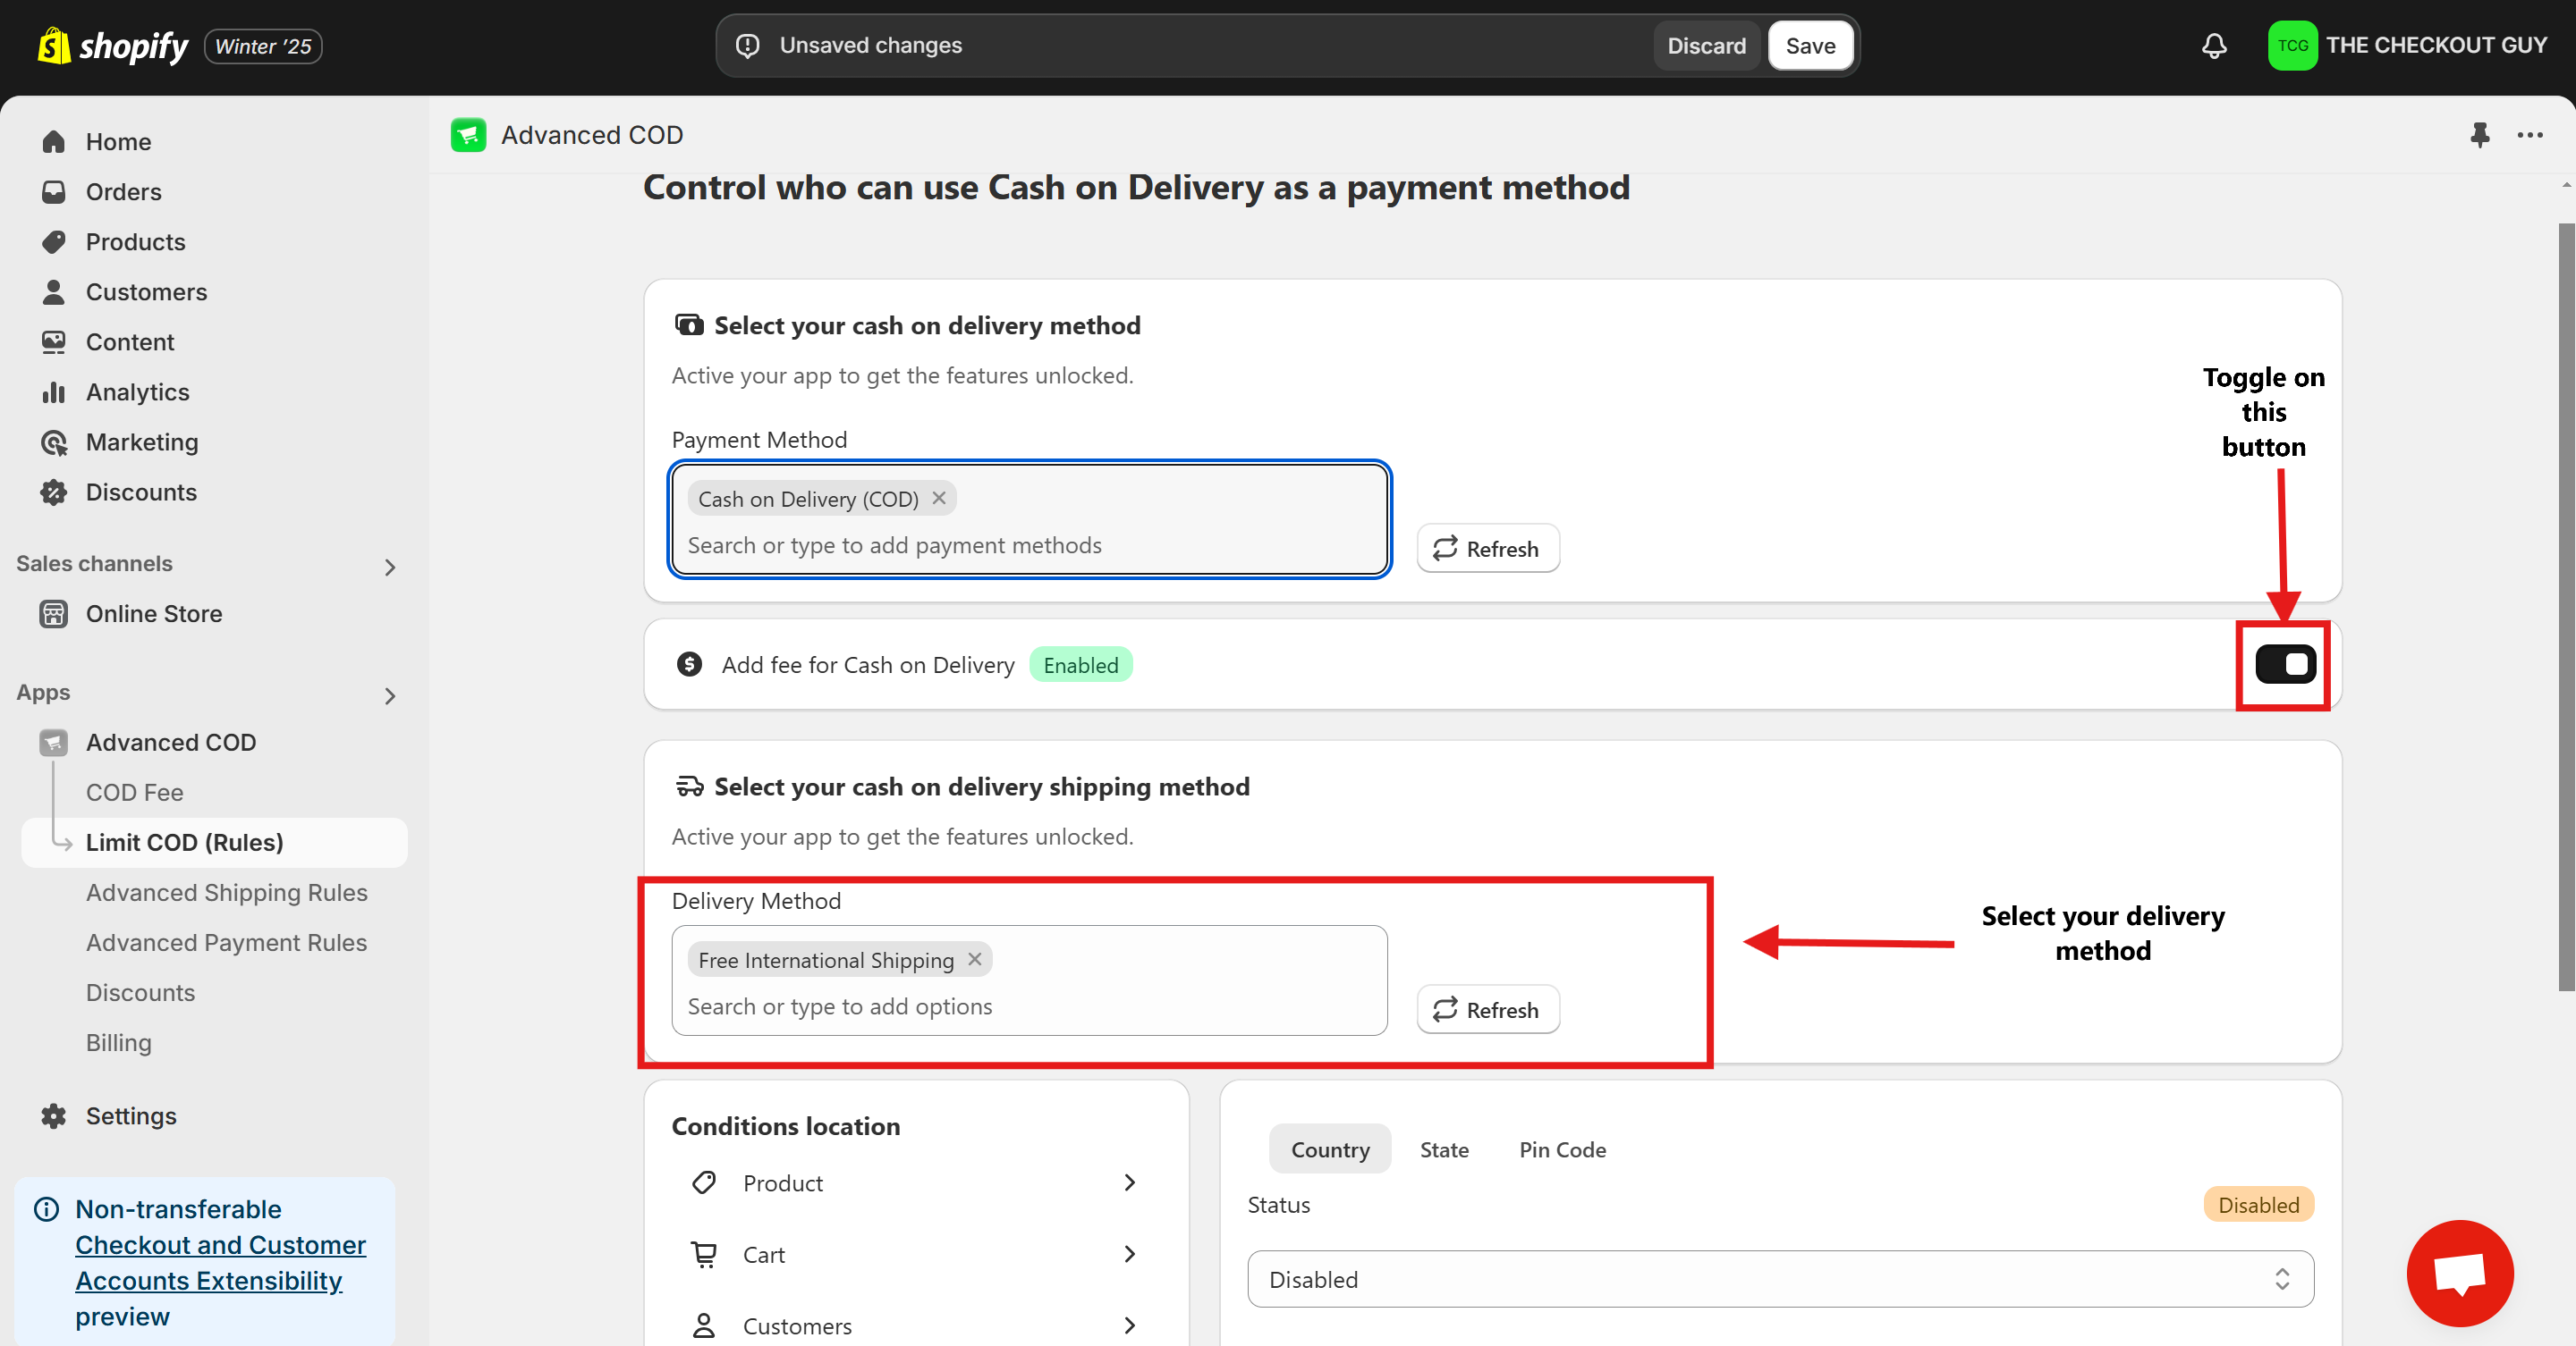The image size is (2576, 1346).
Task: Refresh the payment methods list
Action: coord(1488,548)
